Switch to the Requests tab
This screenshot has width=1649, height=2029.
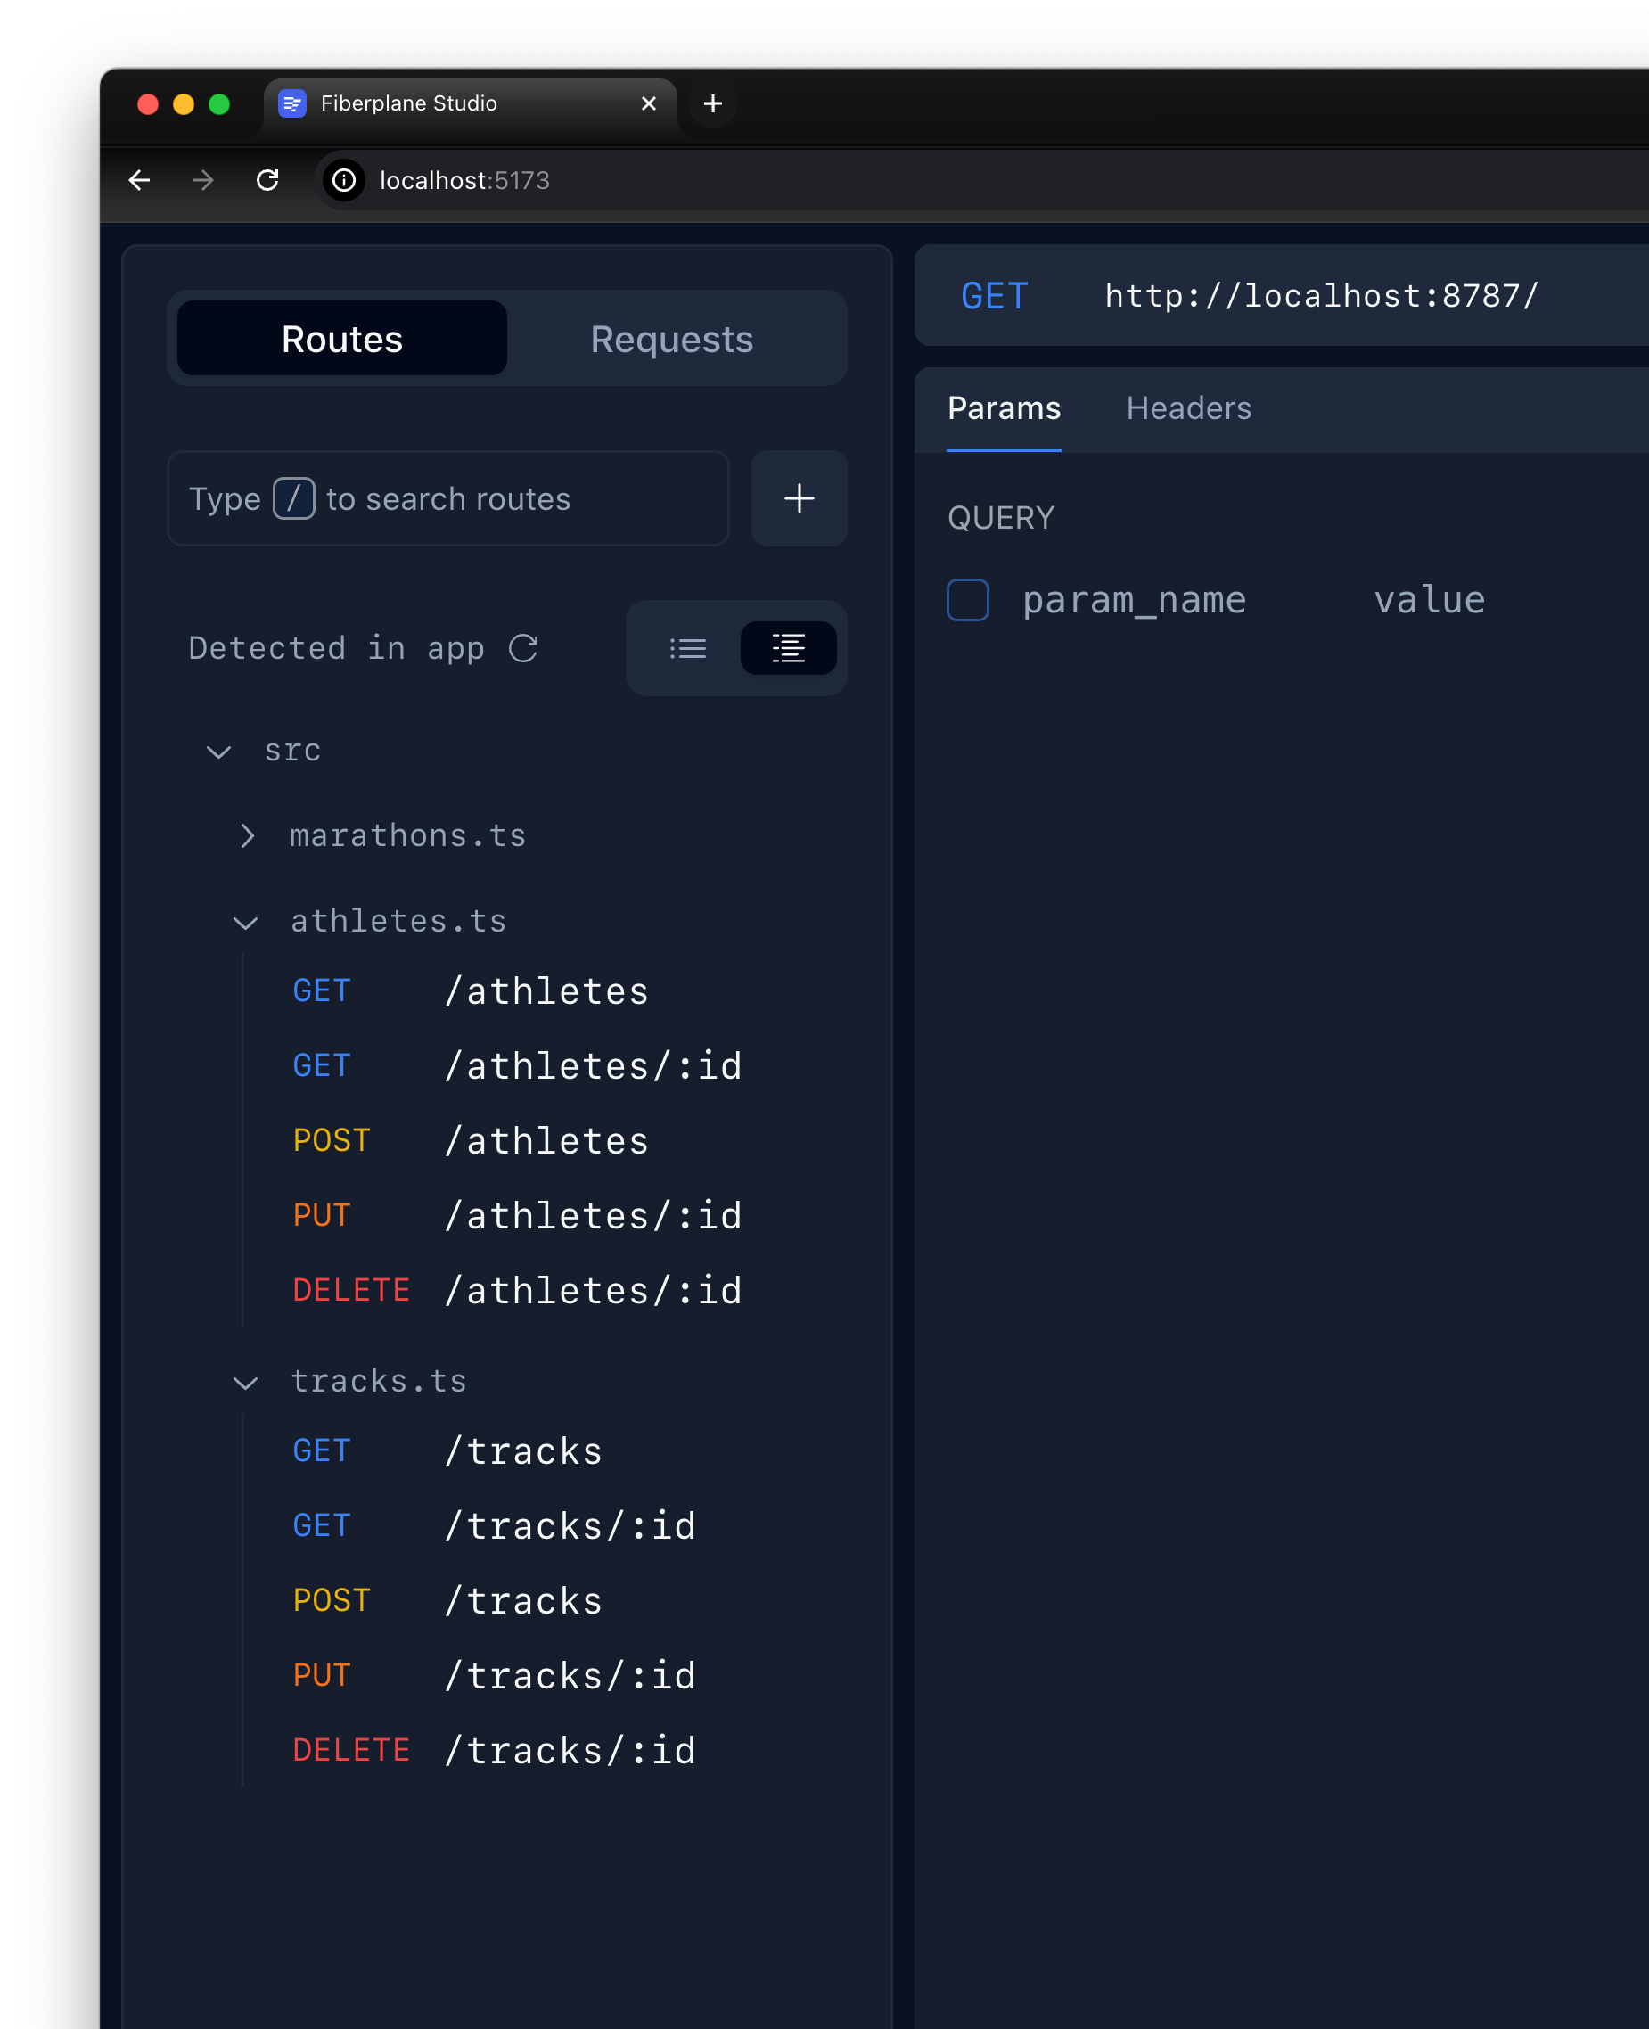tap(671, 338)
